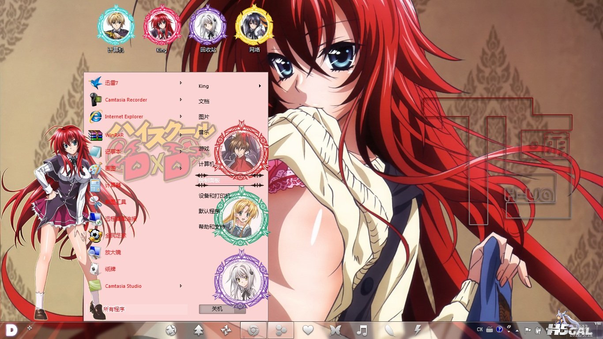Open WinRAR from the Start menu
Screen dimensions: 603x339
pyautogui.click(x=136, y=135)
